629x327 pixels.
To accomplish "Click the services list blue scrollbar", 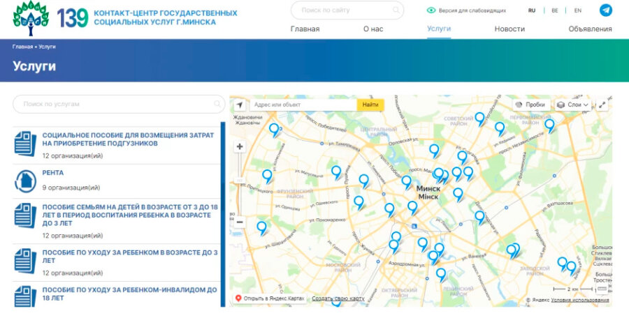I will click(x=223, y=214).
